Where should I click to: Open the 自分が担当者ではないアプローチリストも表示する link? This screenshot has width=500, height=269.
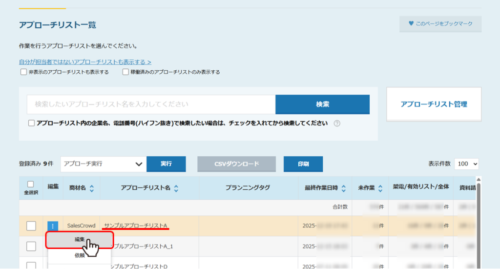click(84, 62)
